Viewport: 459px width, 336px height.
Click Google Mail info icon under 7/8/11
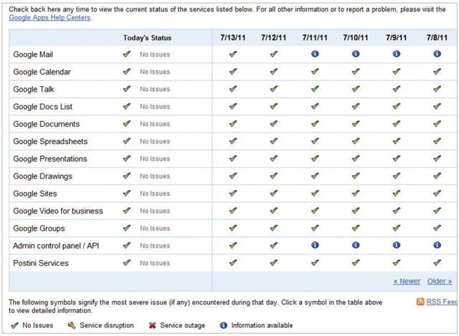(x=437, y=54)
